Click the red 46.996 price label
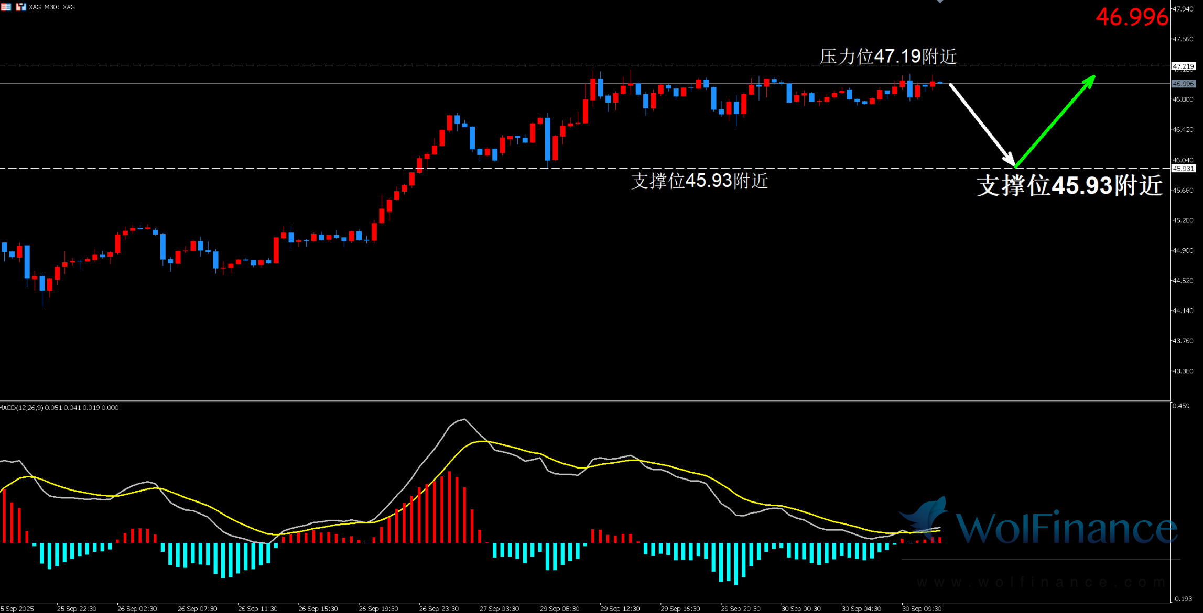This screenshot has height=613, width=1203. tap(1131, 17)
